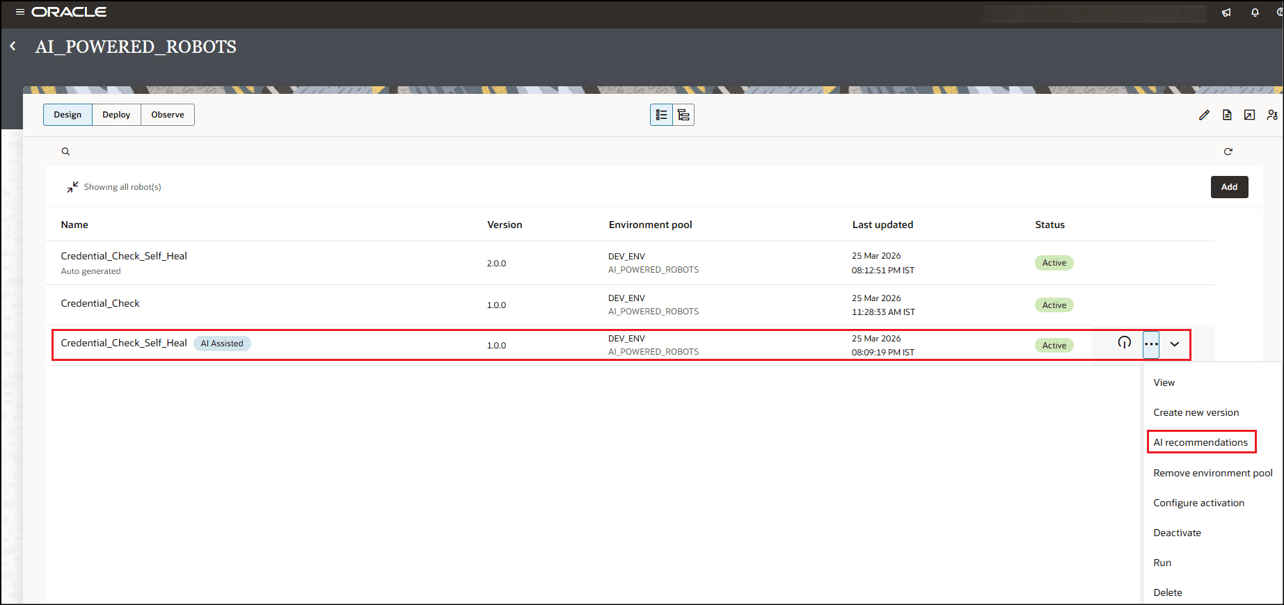Sort by Last updated column header
1284x605 pixels.
point(882,225)
